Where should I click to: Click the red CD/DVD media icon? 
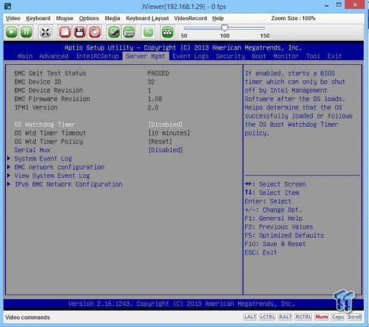pos(95,32)
